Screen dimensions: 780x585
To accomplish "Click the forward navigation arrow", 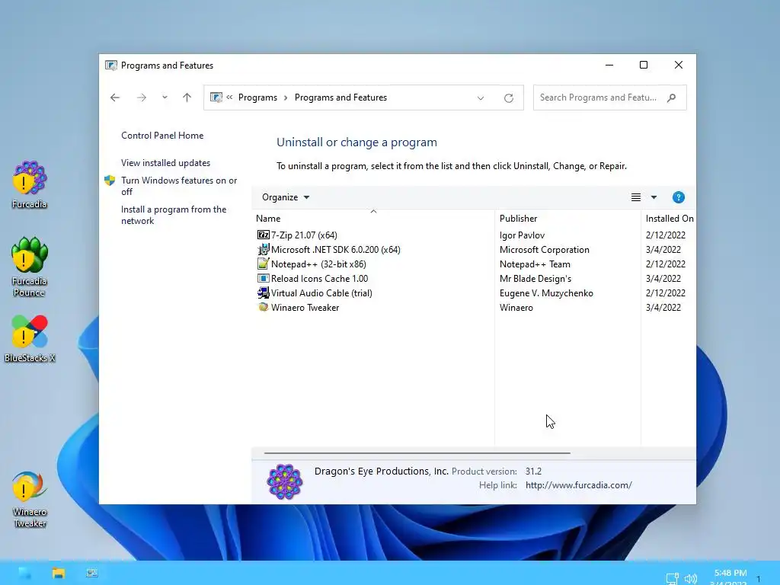I will click(142, 97).
